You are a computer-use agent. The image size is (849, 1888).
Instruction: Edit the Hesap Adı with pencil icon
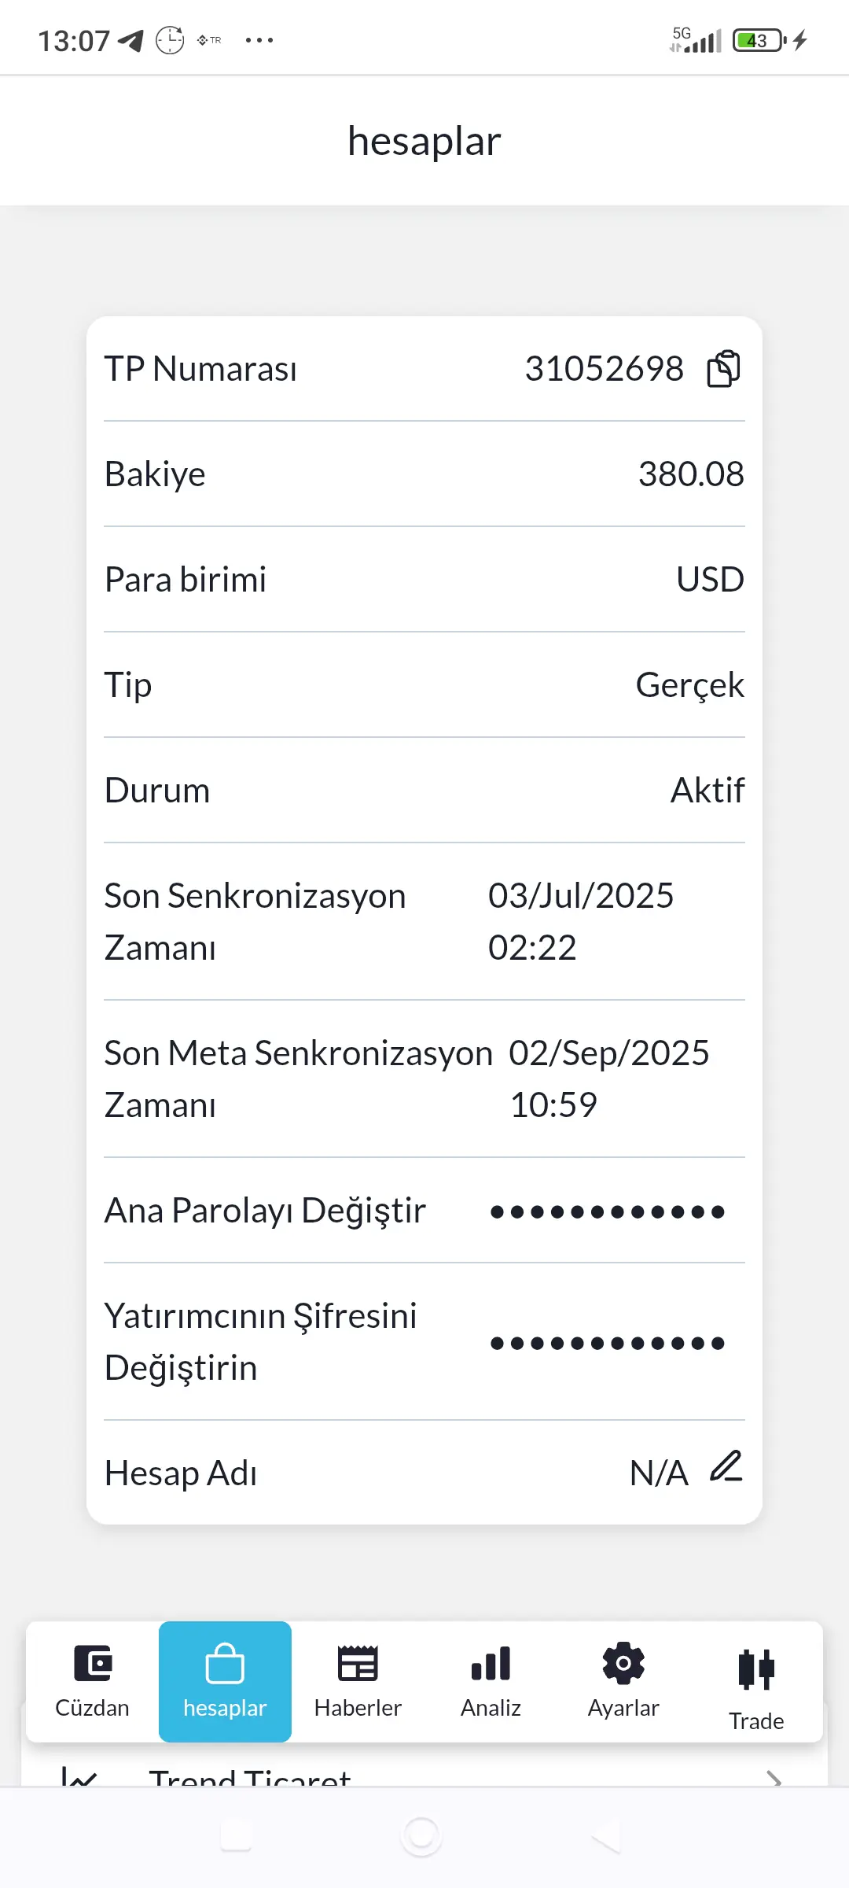pos(726,1467)
